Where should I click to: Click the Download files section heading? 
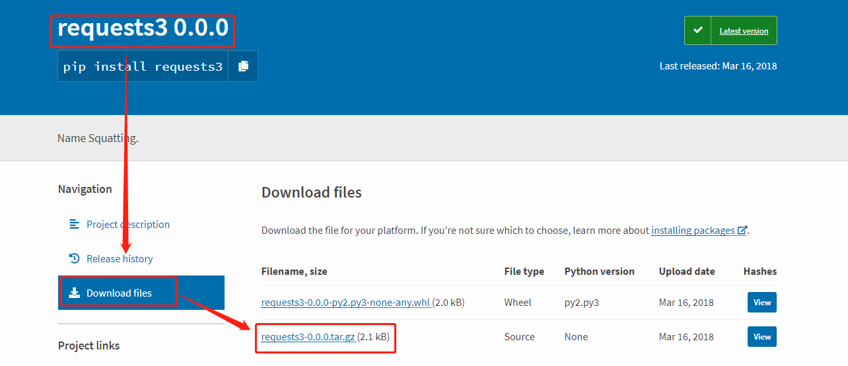point(312,192)
